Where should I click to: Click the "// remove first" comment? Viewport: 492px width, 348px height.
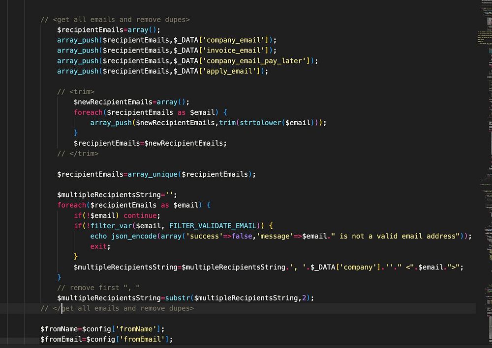[98, 288]
